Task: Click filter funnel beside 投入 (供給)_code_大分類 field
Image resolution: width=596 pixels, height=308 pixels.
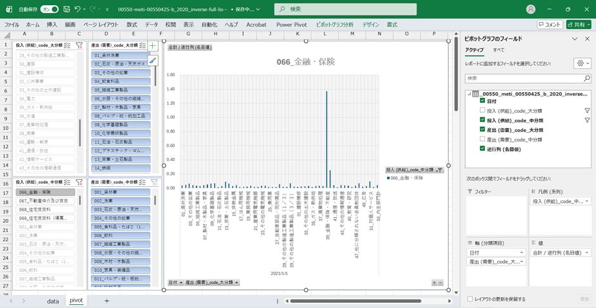Action: (587, 111)
